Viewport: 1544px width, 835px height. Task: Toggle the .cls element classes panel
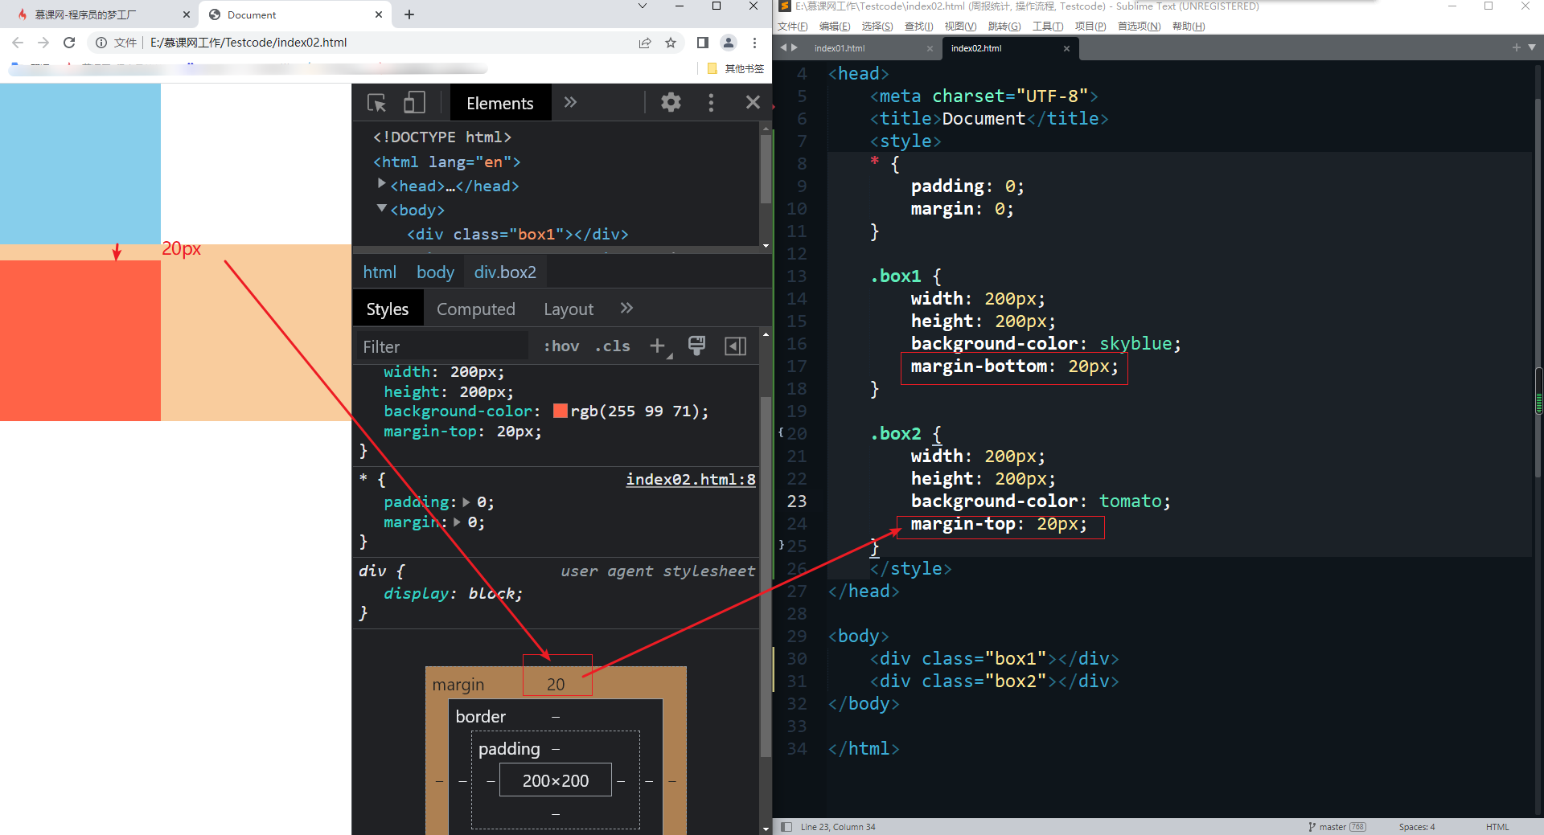pos(613,346)
